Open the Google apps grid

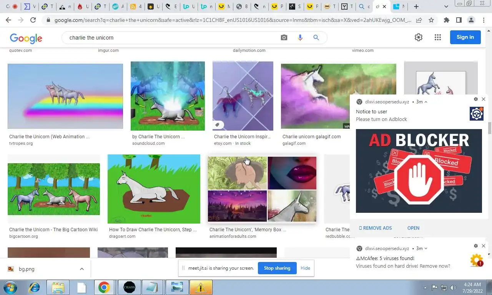[437, 37]
